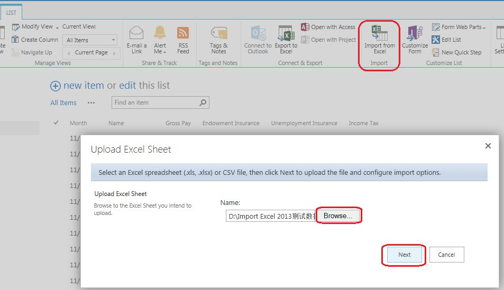The height and width of the screenshot is (290, 504).
Task: Click the Next button in the dialog
Action: pyautogui.click(x=405, y=255)
